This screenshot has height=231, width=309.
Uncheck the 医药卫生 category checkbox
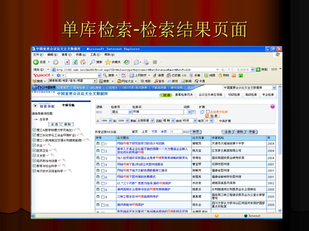pyautogui.click(x=34, y=150)
